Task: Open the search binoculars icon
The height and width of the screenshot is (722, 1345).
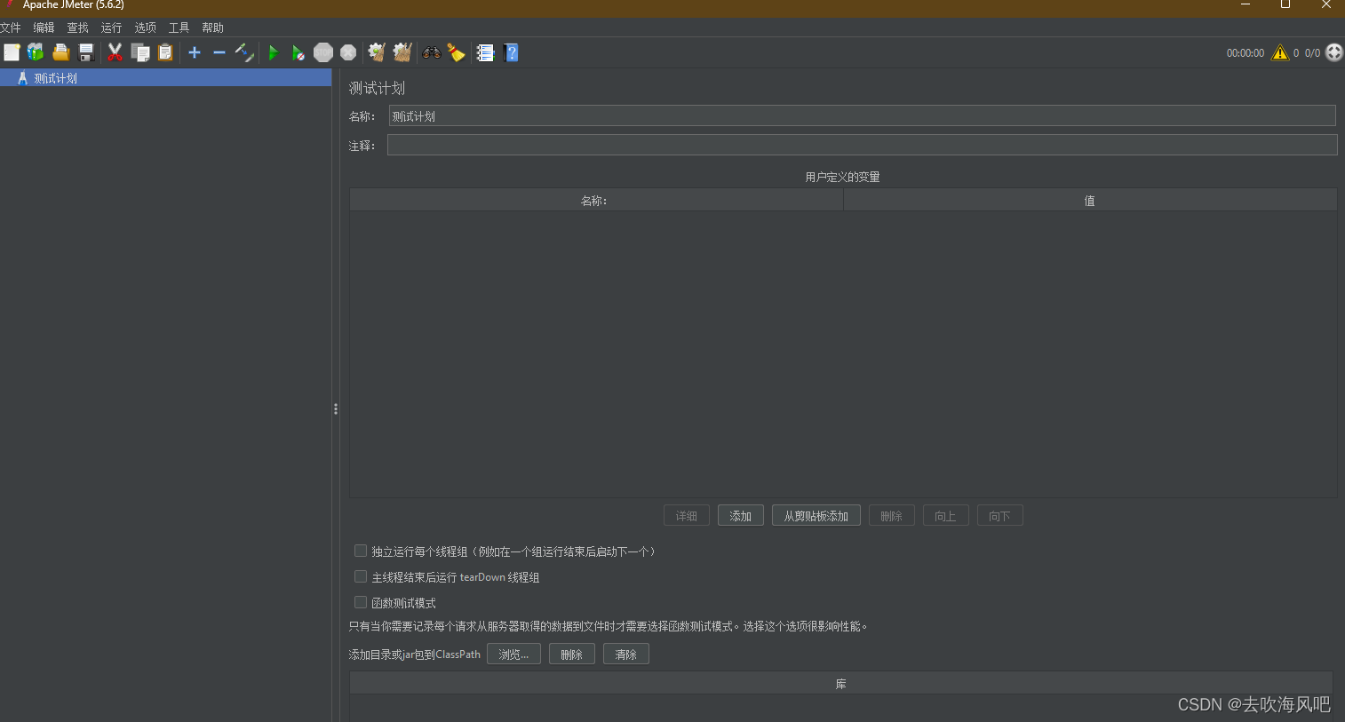Action: (x=432, y=52)
